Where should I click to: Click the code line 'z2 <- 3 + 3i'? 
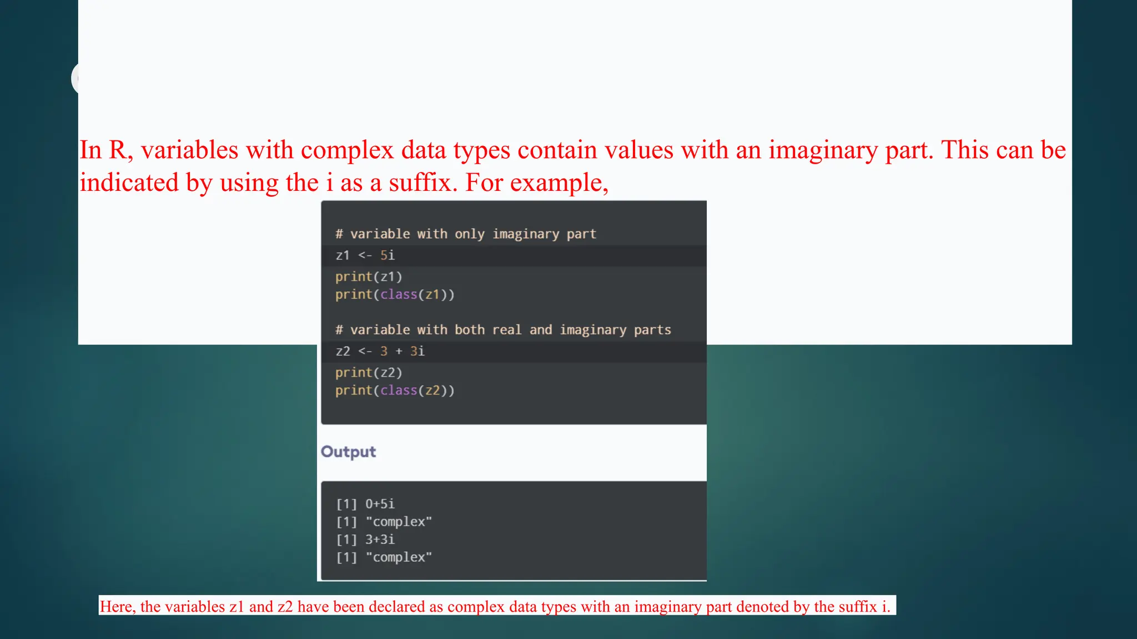tap(380, 351)
